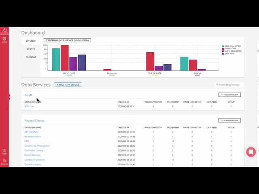Click the search magnifier icon
The width and height of the screenshot is (259, 194).
(217, 84)
